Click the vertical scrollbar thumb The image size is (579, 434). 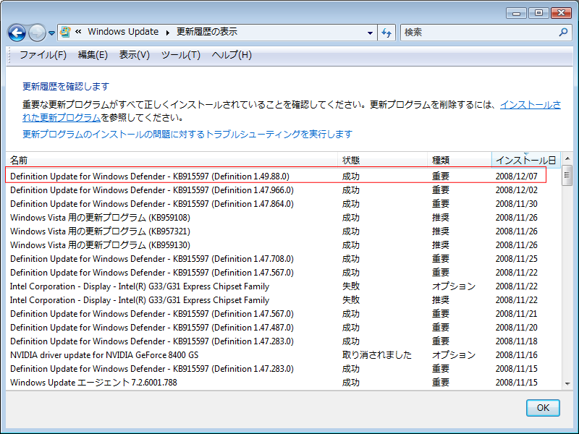click(567, 176)
